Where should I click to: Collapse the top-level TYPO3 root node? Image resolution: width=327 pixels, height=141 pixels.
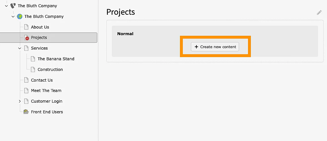click(x=6, y=6)
